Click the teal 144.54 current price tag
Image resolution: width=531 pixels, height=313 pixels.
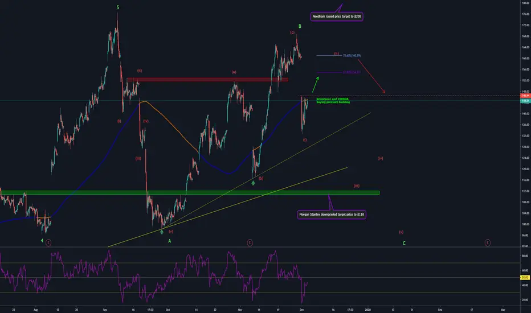525,101
